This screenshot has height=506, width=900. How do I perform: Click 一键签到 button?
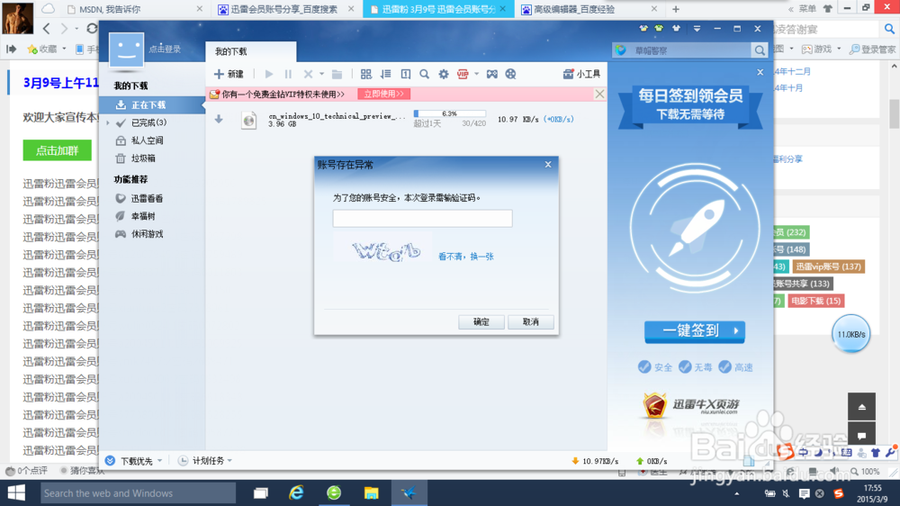(x=695, y=331)
